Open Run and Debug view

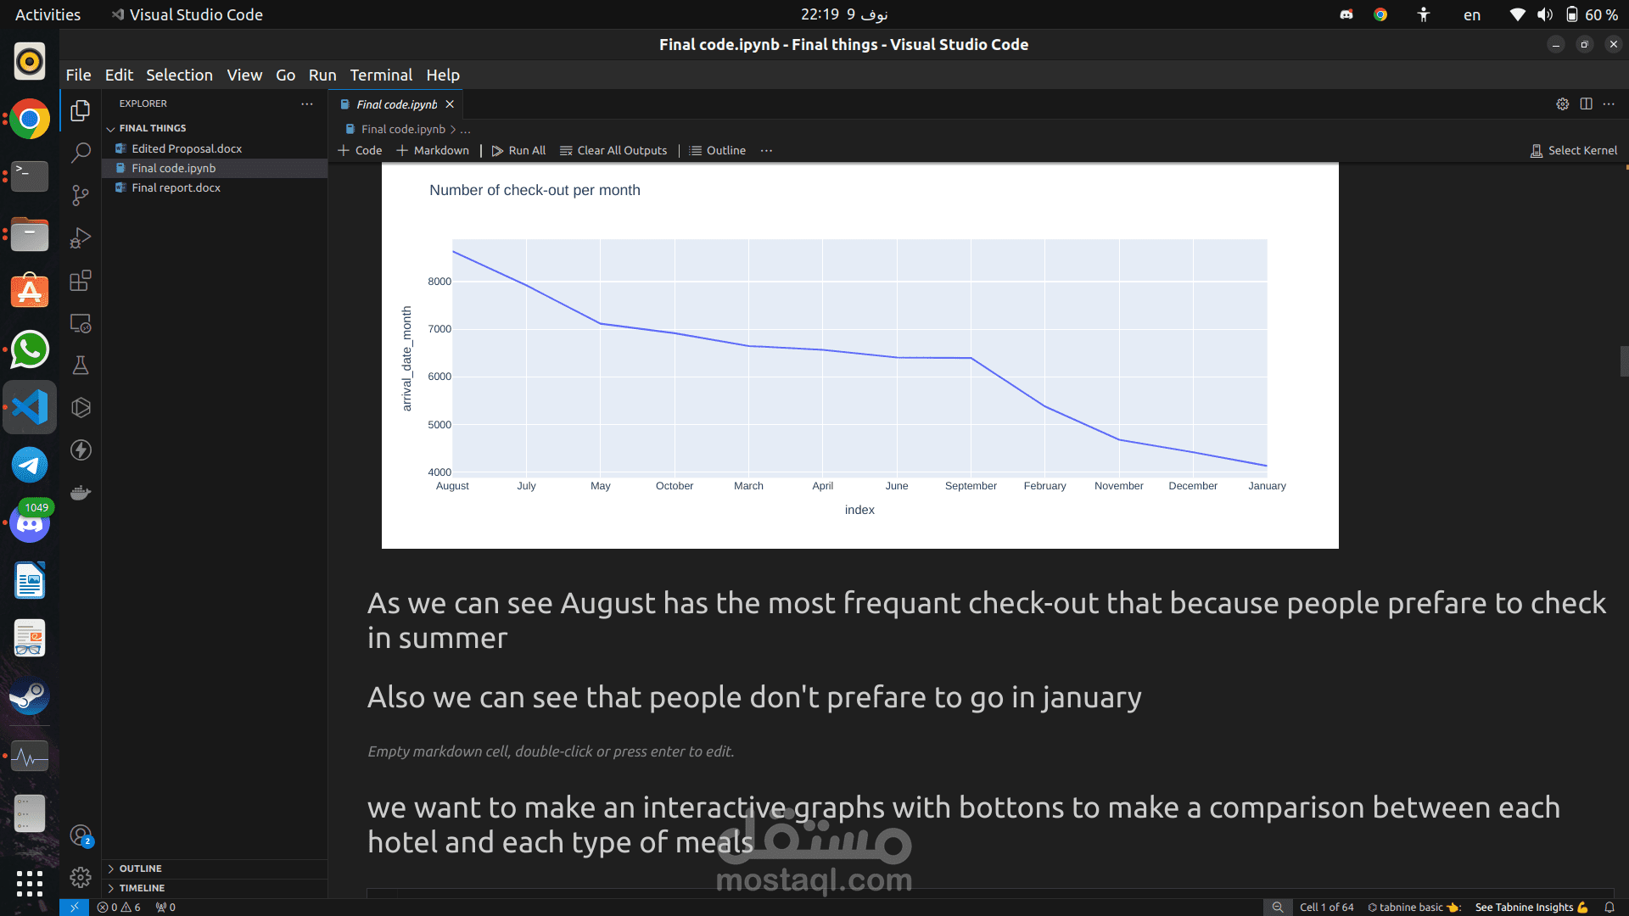point(81,238)
